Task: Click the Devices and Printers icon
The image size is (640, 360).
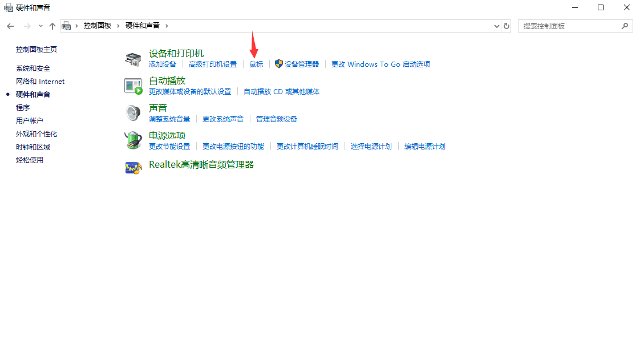Action: click(x=133, y=59)
